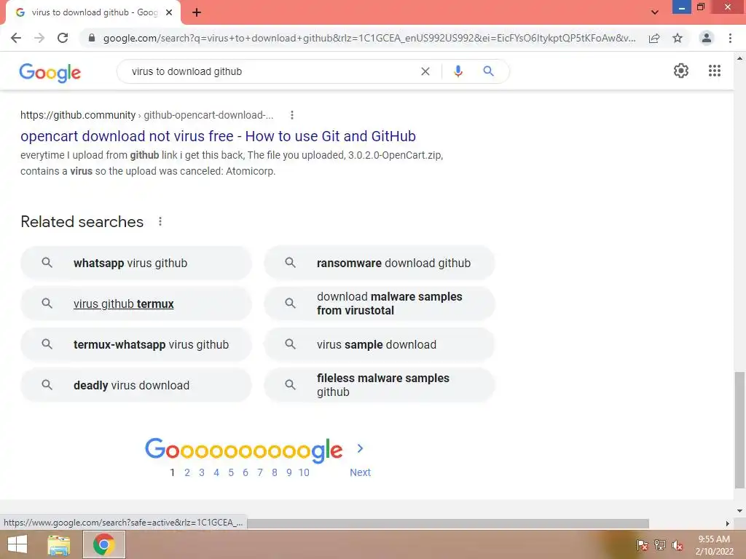Open File Explorer from the taskbar
The image size is (746, 559).
(x=59, y=544)
